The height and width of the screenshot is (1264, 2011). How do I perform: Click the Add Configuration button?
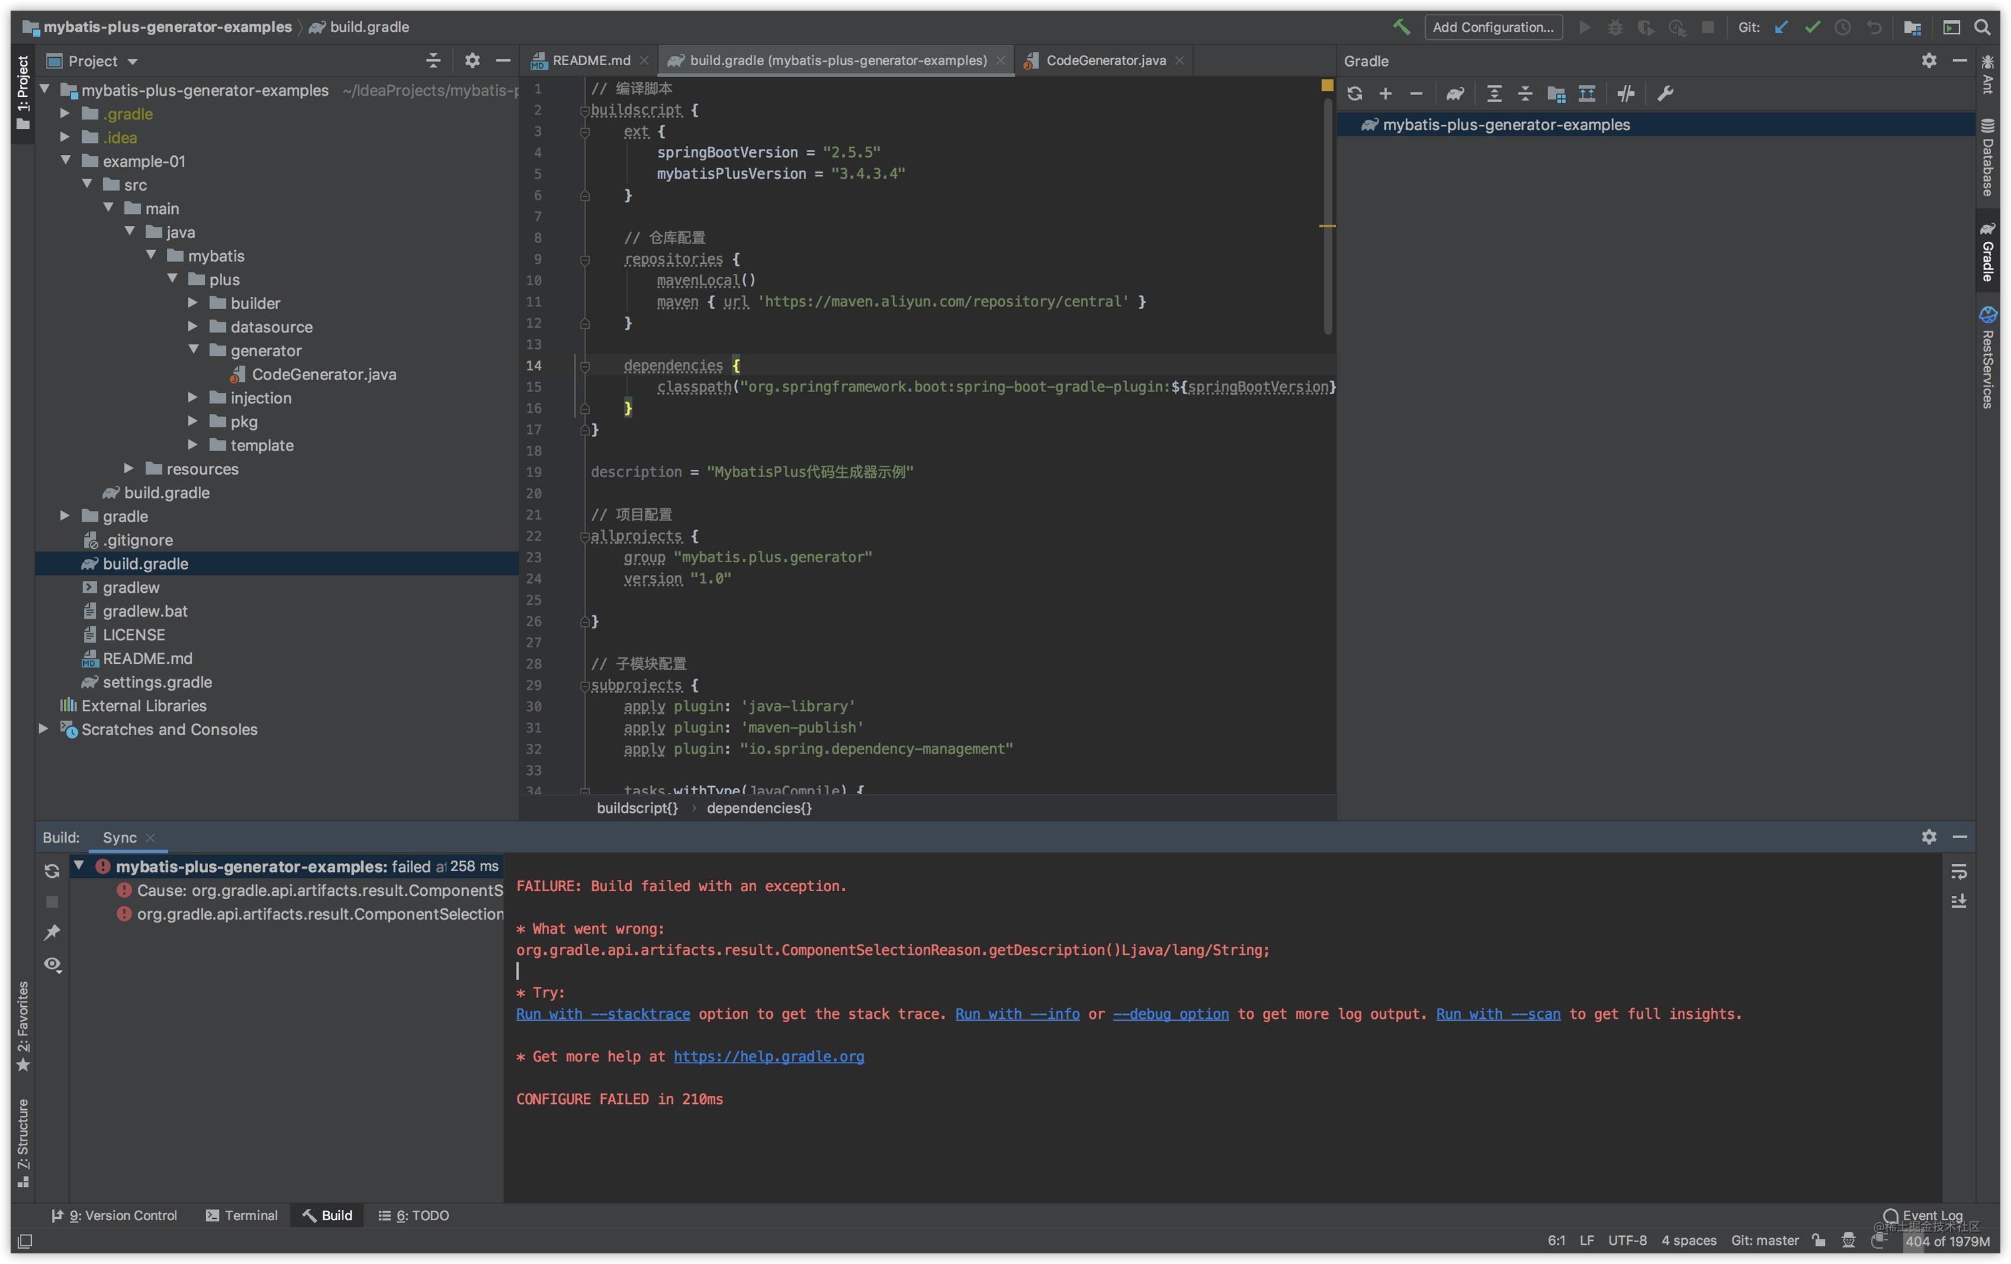point(1493,27)
